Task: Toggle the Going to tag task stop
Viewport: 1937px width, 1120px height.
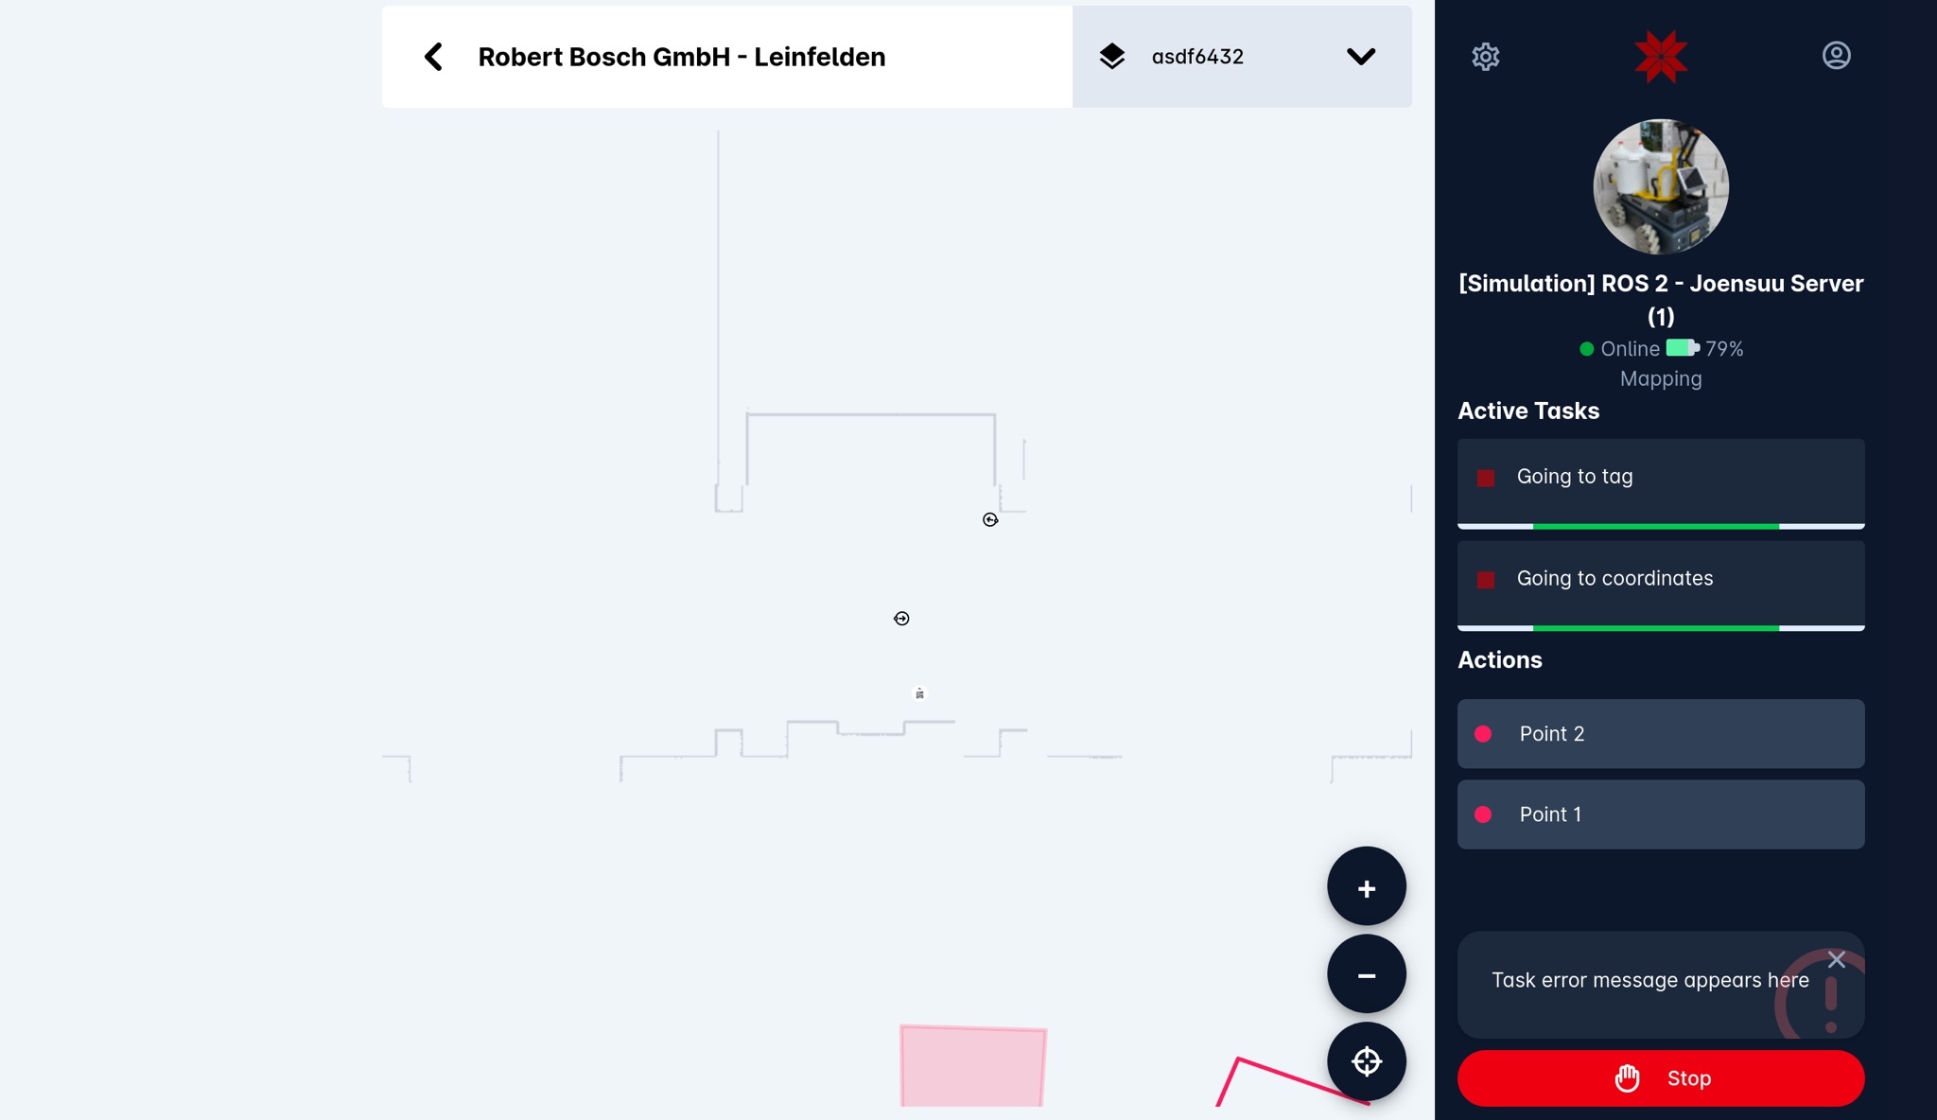Action: coord(1487,476)
